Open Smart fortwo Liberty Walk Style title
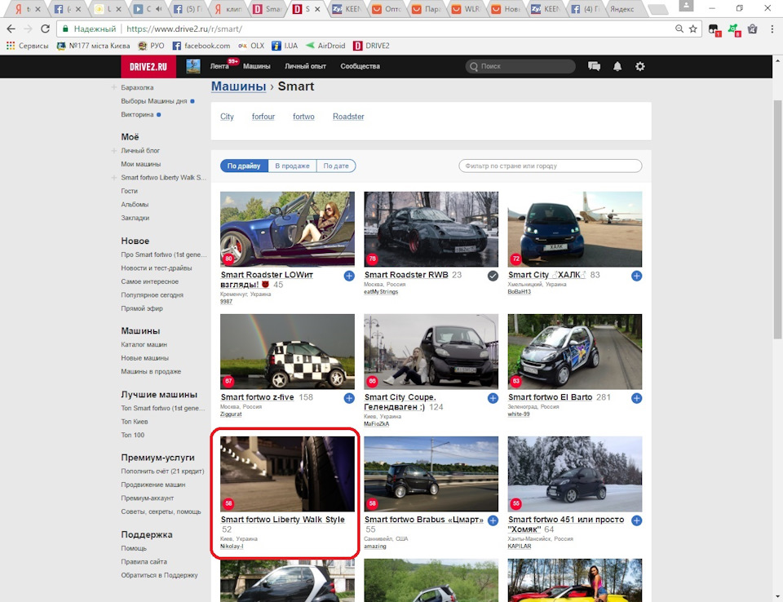The image size is (783, 602). pyautogui.click(x=283, y=520)
